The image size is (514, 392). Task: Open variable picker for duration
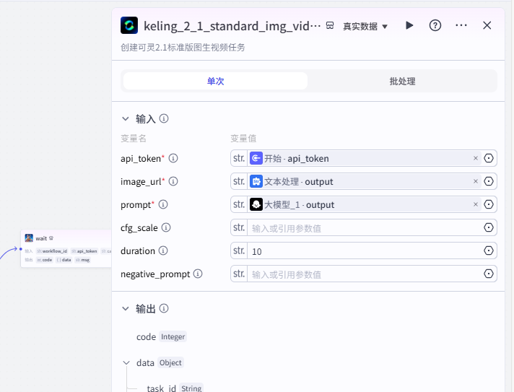point(489,251)
